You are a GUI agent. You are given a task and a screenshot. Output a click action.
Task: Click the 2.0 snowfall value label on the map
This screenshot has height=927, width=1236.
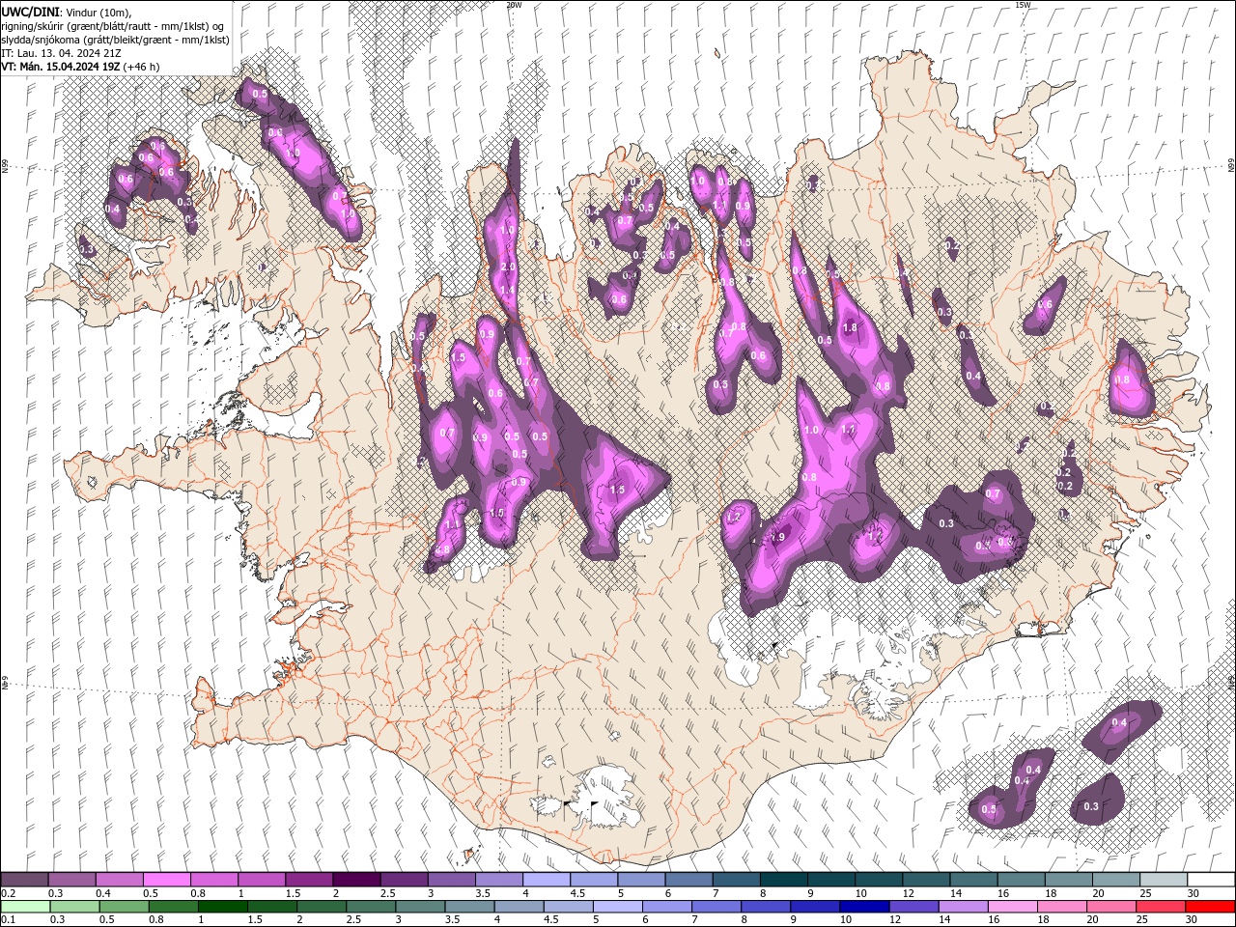click(508, 267)
